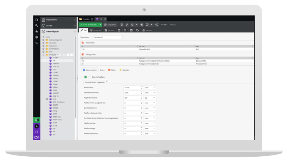Open the Serien tab
288x162 pixels.
pyautogui.click(x=102, y=70)
